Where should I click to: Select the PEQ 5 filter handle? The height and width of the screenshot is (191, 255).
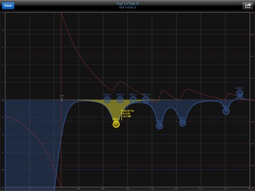point(146,100)
